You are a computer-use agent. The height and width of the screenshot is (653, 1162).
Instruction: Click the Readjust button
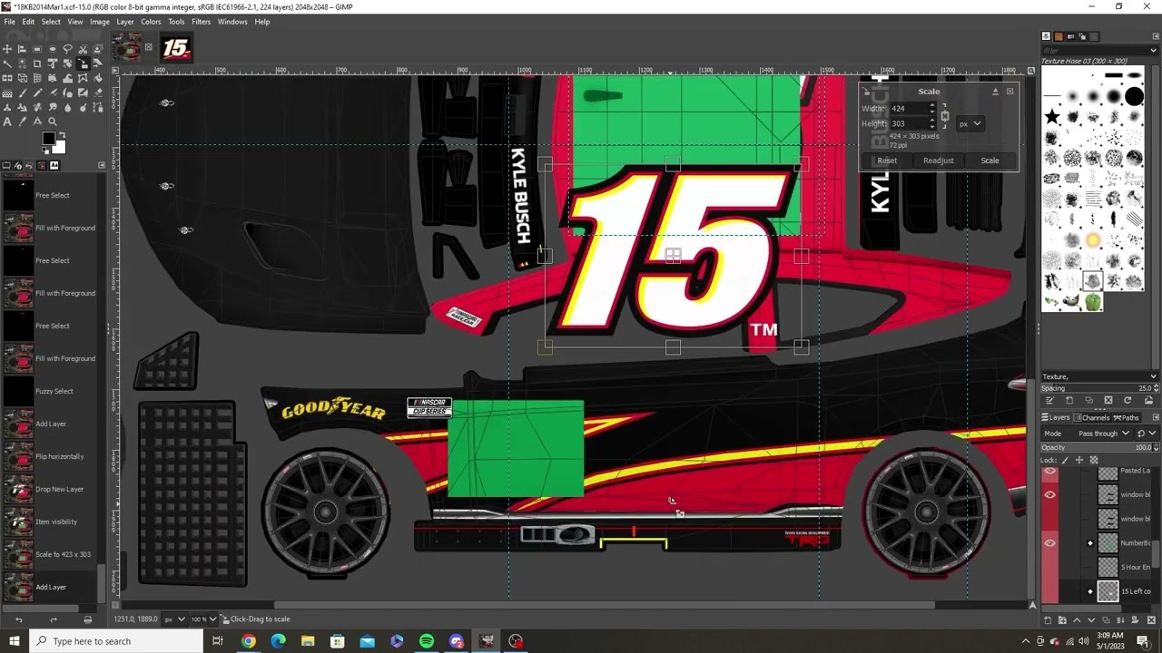(939, 161)
